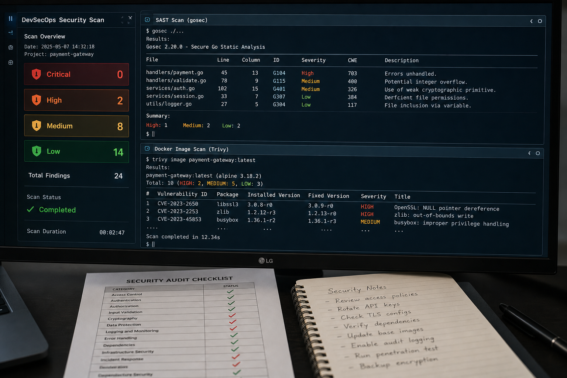Maximize the Docker Image Scan panel with its square icon

tap(538, 153)
